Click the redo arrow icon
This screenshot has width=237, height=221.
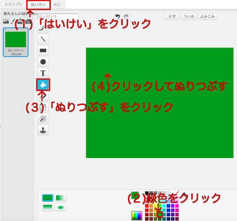126,16
